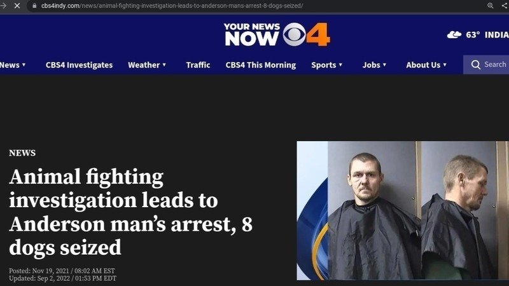
Task: Expand the News dropdown menu
Action: pyautogui.click(x=13, y=65)
